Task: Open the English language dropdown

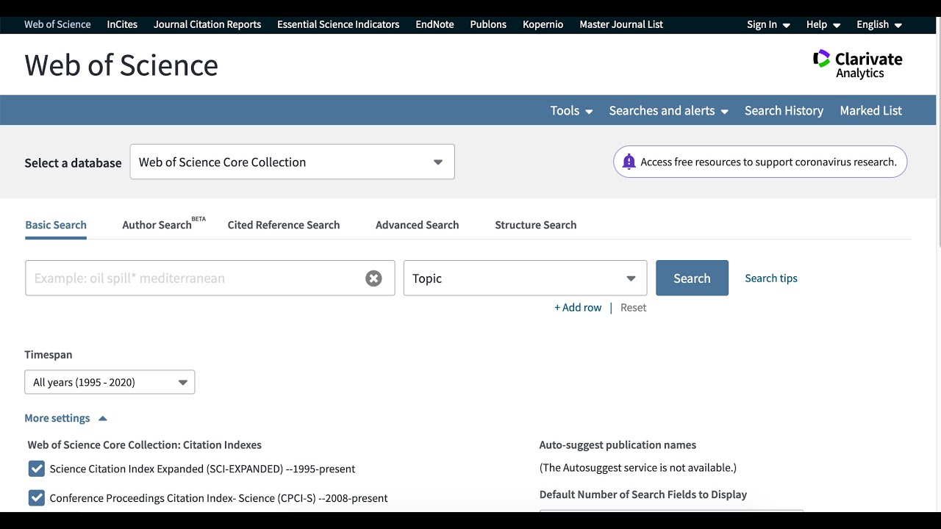Action: [879, 24]
